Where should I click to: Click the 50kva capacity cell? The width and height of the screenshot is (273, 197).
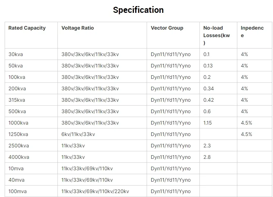pos(16,66)
